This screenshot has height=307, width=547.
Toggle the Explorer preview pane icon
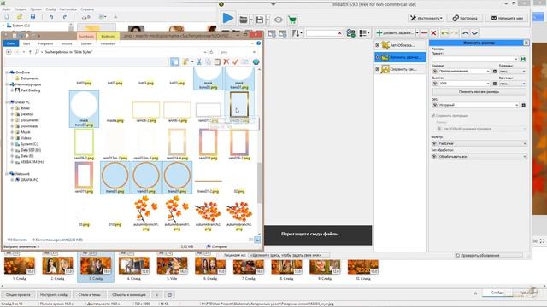pos(174,61)
